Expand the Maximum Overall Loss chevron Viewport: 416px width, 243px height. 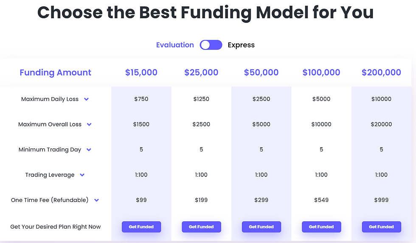tap(89, 124)
